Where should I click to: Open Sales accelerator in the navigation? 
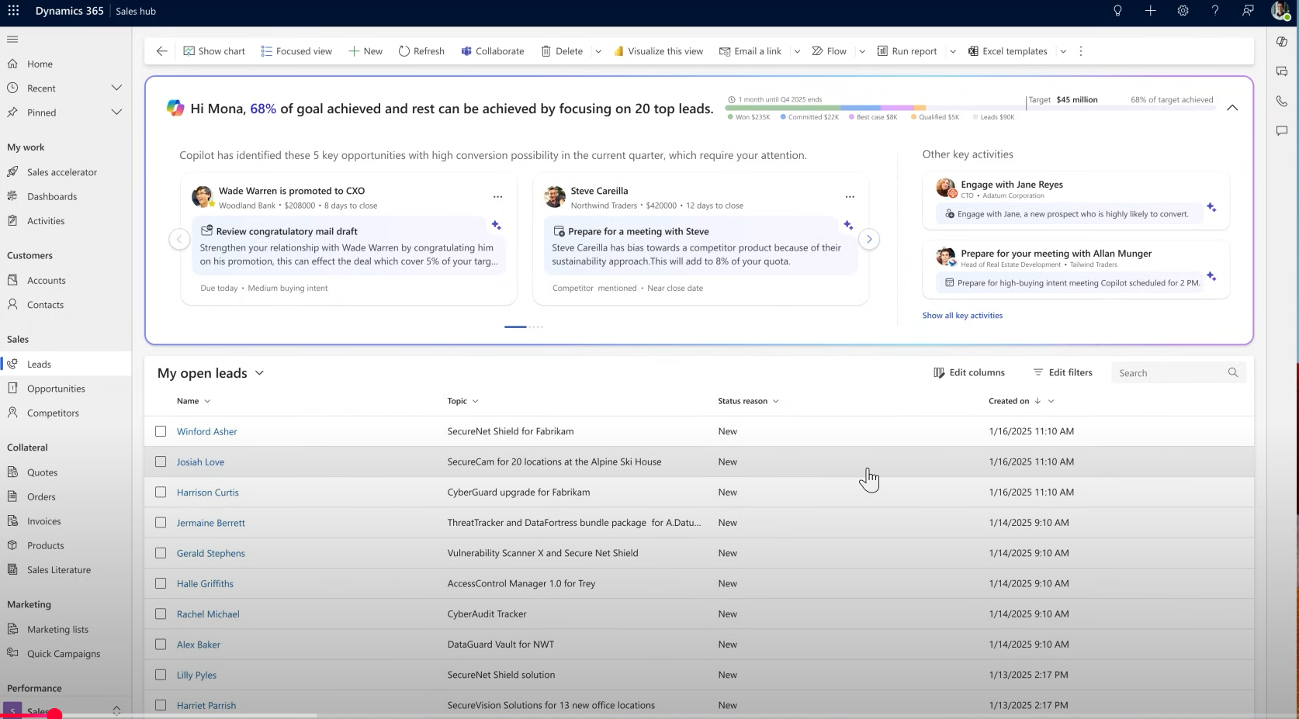pos(62,172)
